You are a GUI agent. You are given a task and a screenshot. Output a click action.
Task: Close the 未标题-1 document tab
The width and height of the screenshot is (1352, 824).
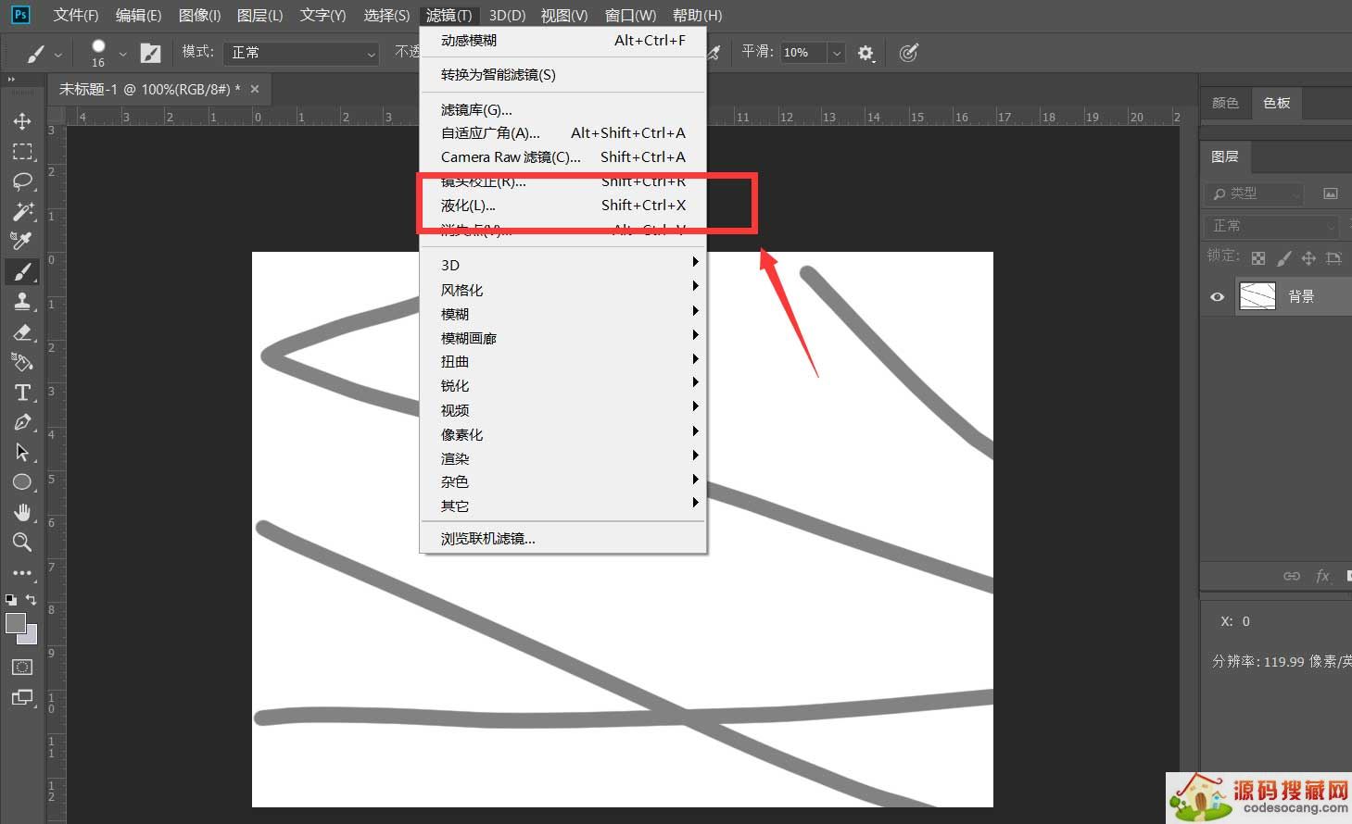(255, 89)
